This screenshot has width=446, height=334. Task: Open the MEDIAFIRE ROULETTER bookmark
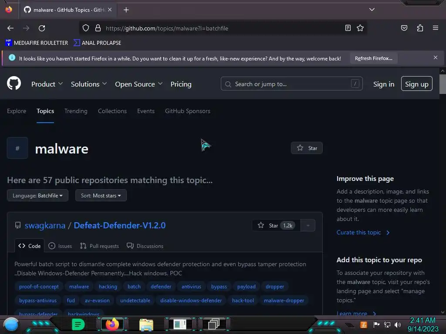(37, 43)
